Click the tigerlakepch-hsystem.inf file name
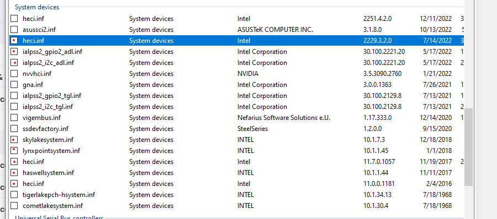 pyautogui.click(x=59, y=195)
